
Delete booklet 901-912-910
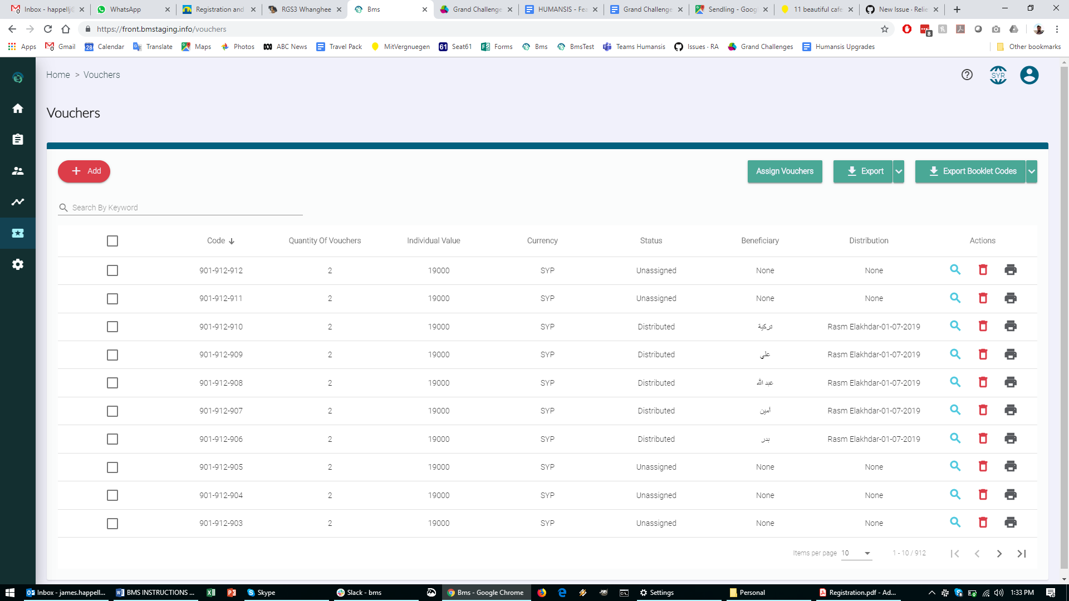[x=983, y=326]
